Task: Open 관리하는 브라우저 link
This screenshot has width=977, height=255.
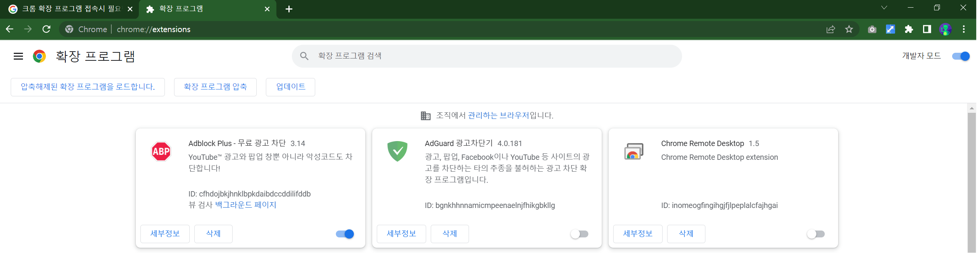Action: pyautogui.click(x=498, y=115)
